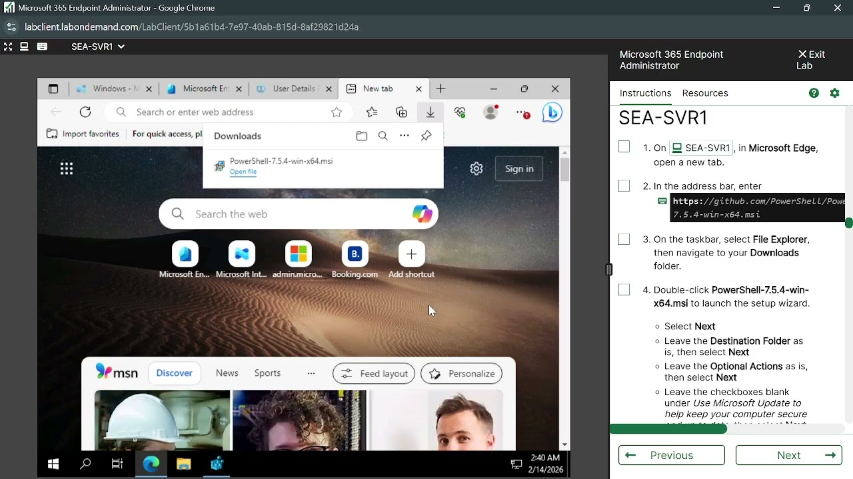The image size is (853, 479).
Task: Add this page to favorites star
Action: pyautogui.click(x=337, y=112)
